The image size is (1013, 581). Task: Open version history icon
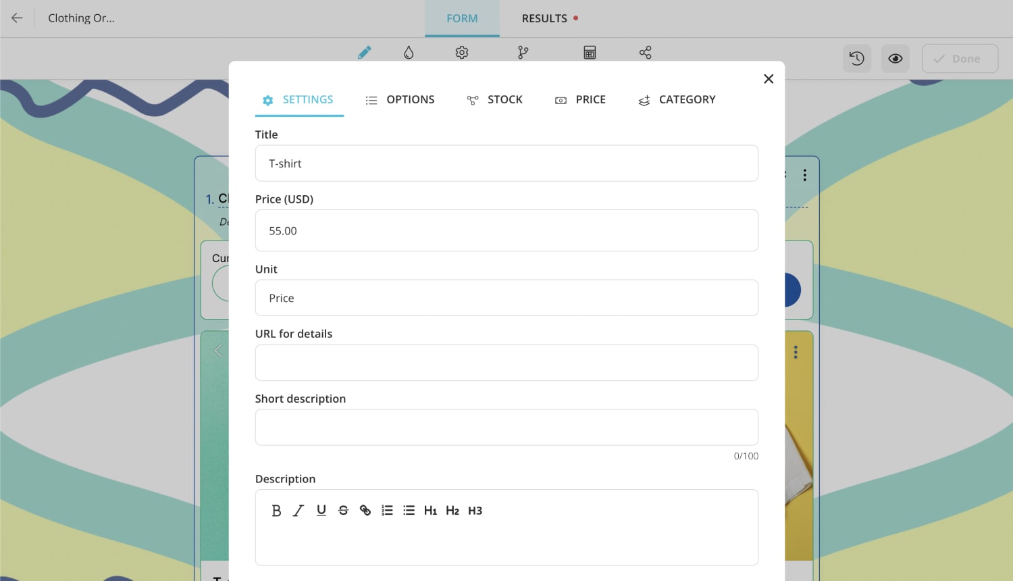[x=856, y=58]
